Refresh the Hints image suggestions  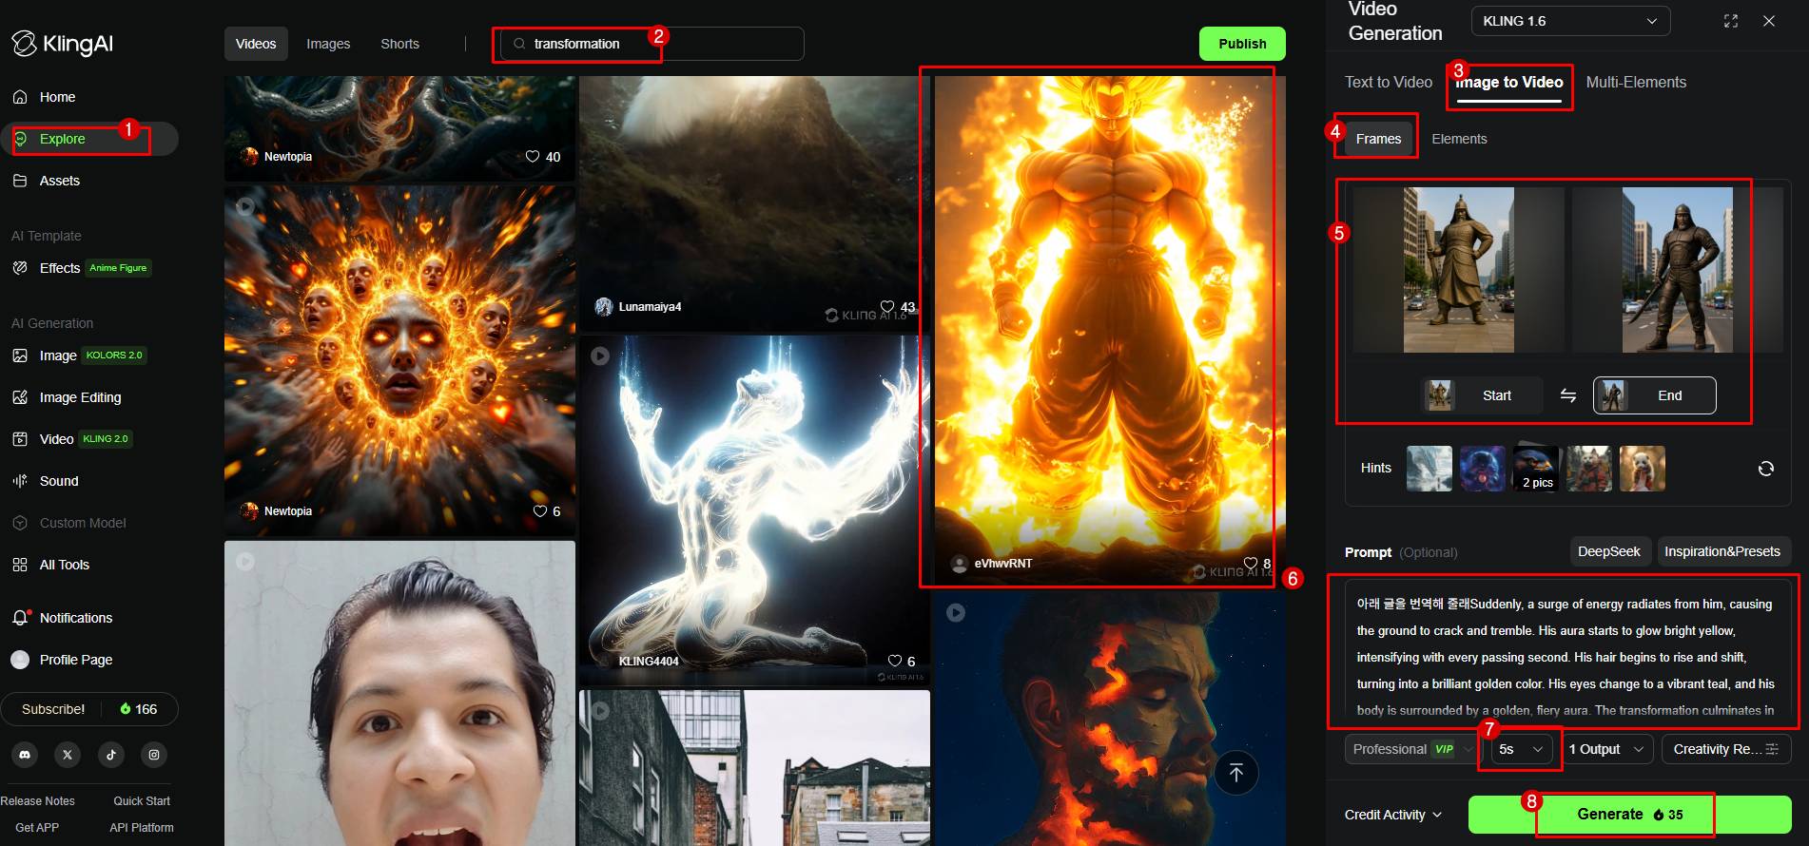[1766, 469]
